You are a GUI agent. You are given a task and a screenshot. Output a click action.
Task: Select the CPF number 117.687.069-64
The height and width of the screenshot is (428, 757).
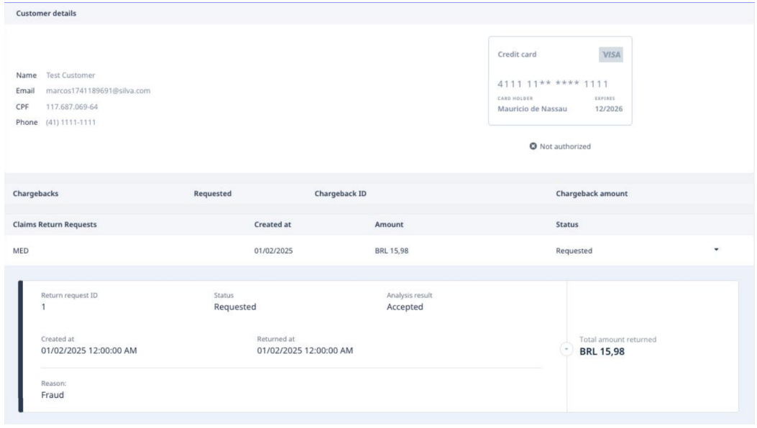tap(77, 107)
